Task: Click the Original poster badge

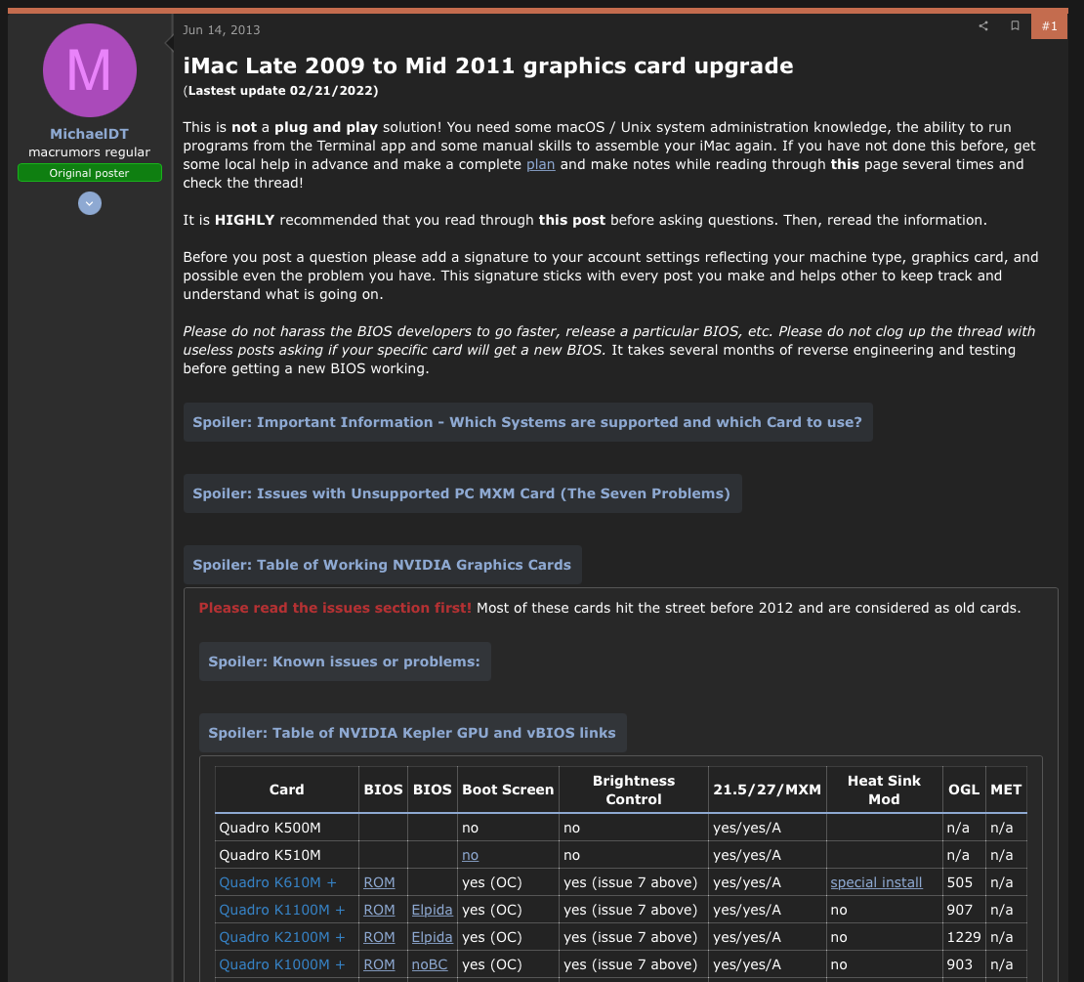Action: (x=90, y=173)
